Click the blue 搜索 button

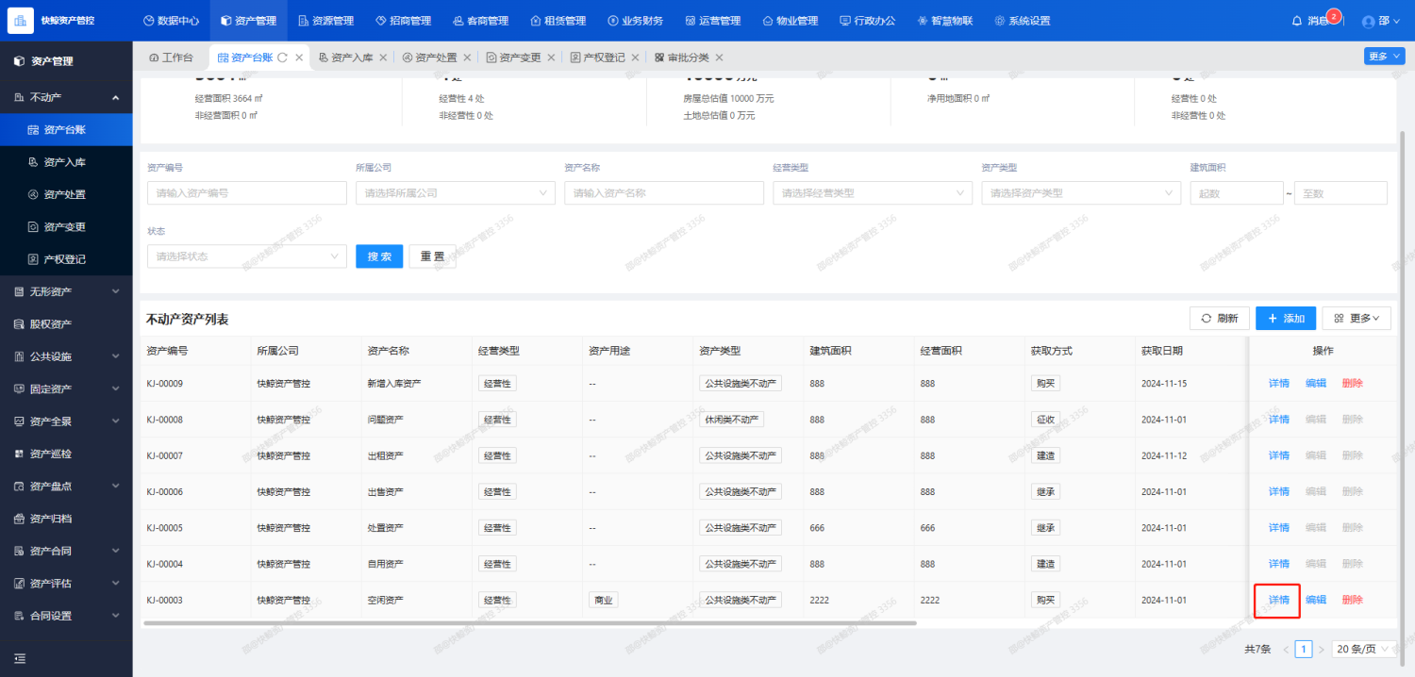379,256
